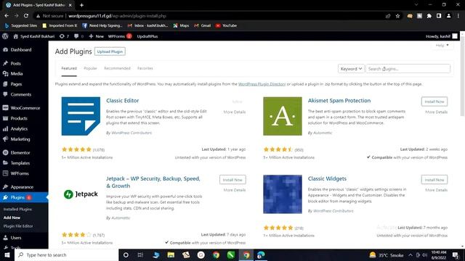Click the Jetpack plugin logo

click(x=81, y=194)
